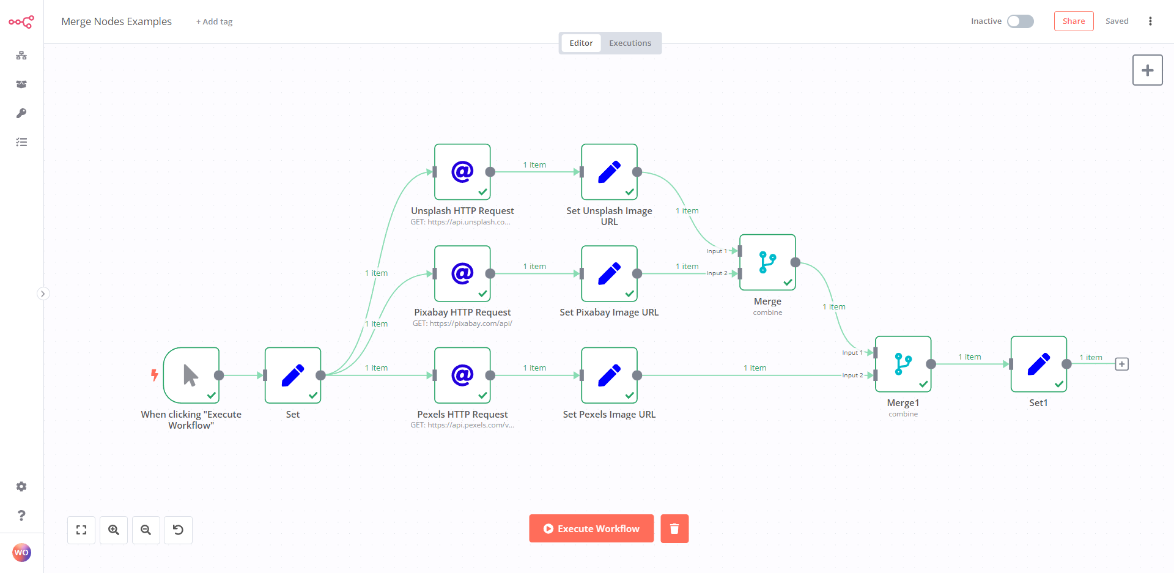Select the Editor tab
Image resolution: width=1174 pixels, height=573 pixels.
(x=580, y=43)
